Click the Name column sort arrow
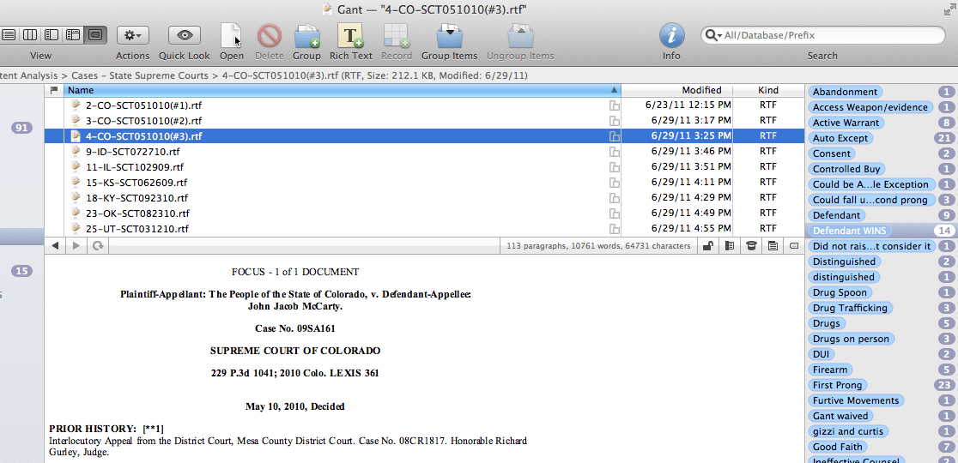Viewport: 958px width, 463px height. 614,90
